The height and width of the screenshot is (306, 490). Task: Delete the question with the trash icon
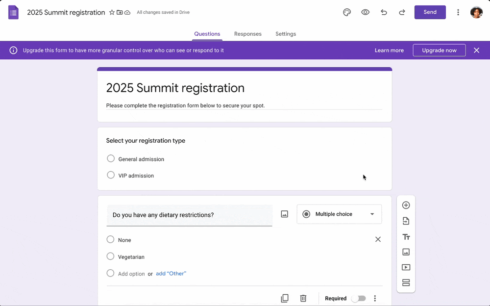pos(303,298)
